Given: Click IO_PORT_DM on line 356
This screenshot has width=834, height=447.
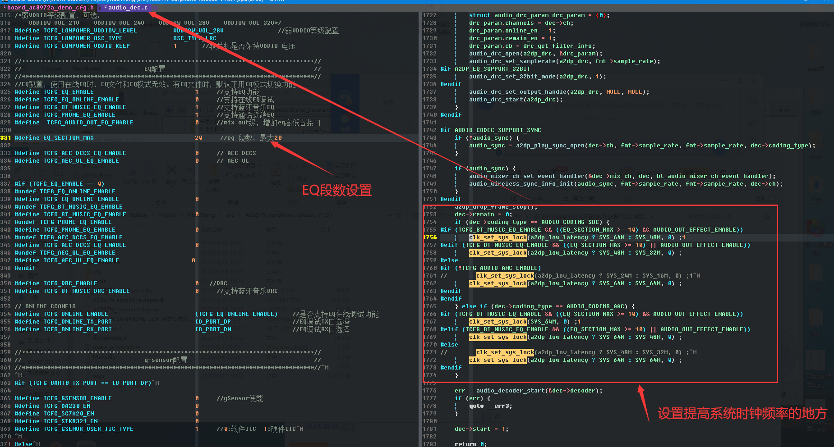Looking at the screenshot, I should 213,329.
